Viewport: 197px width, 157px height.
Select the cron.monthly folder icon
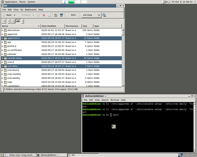(5, 74)
